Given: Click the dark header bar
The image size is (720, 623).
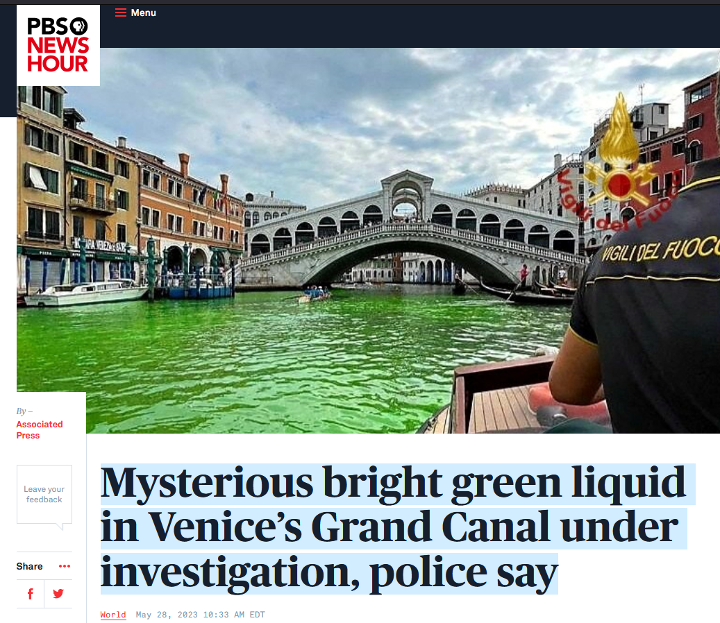Looking at the screenshot, I should 409,26.
